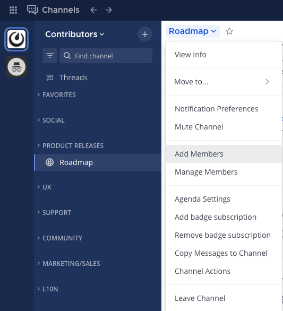Select Add Members in the menu
Screen dimensions: 283x311
(x=224, y=154)
